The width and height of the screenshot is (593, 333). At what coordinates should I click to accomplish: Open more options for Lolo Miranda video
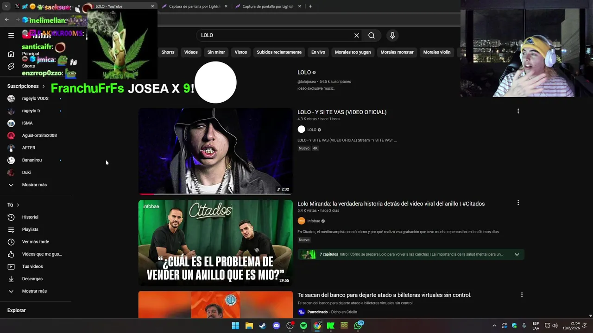(518, 203)
